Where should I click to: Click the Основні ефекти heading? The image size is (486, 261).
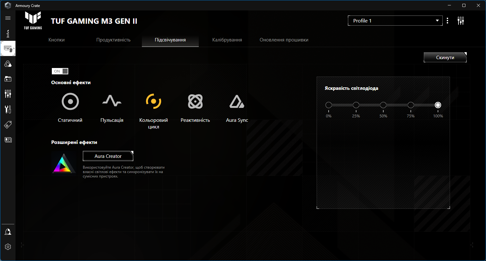click(71, 83)
